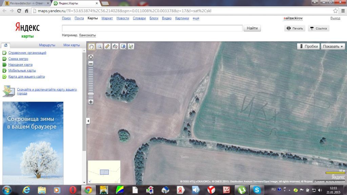
Task: Expand the Показать dropdown
Action: [333, 46]
